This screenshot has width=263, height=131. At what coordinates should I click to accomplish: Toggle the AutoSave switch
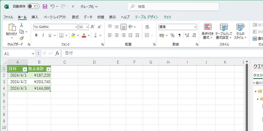pyautogui.click(x=33, y=7)
